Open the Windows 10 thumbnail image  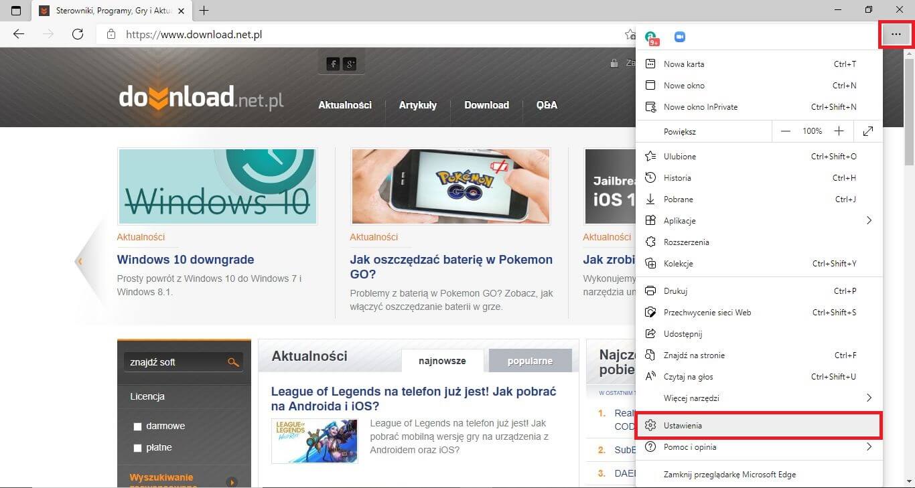point(217,186)
